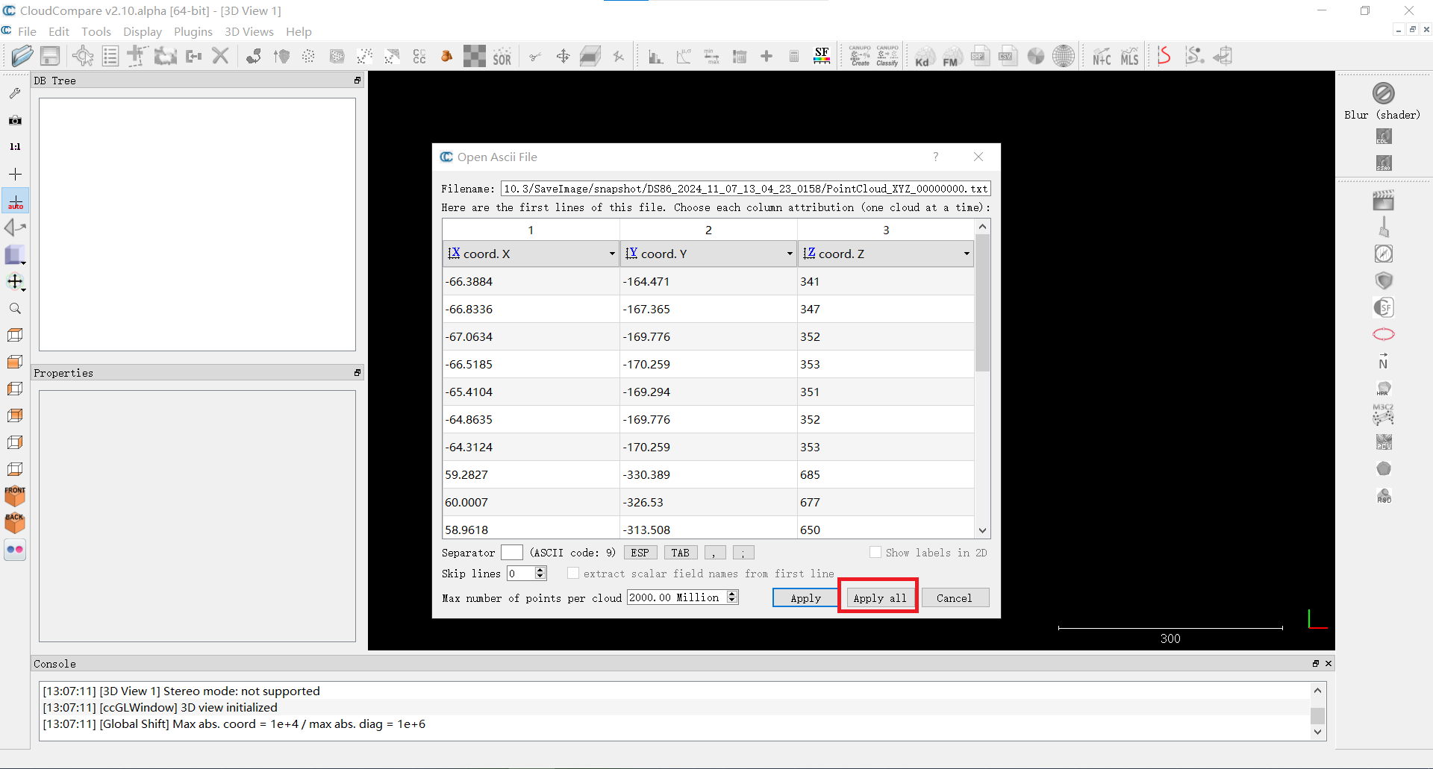The image size is (1433, 769).
Task: Float the DB Tree panel
Action: (358, 81)
